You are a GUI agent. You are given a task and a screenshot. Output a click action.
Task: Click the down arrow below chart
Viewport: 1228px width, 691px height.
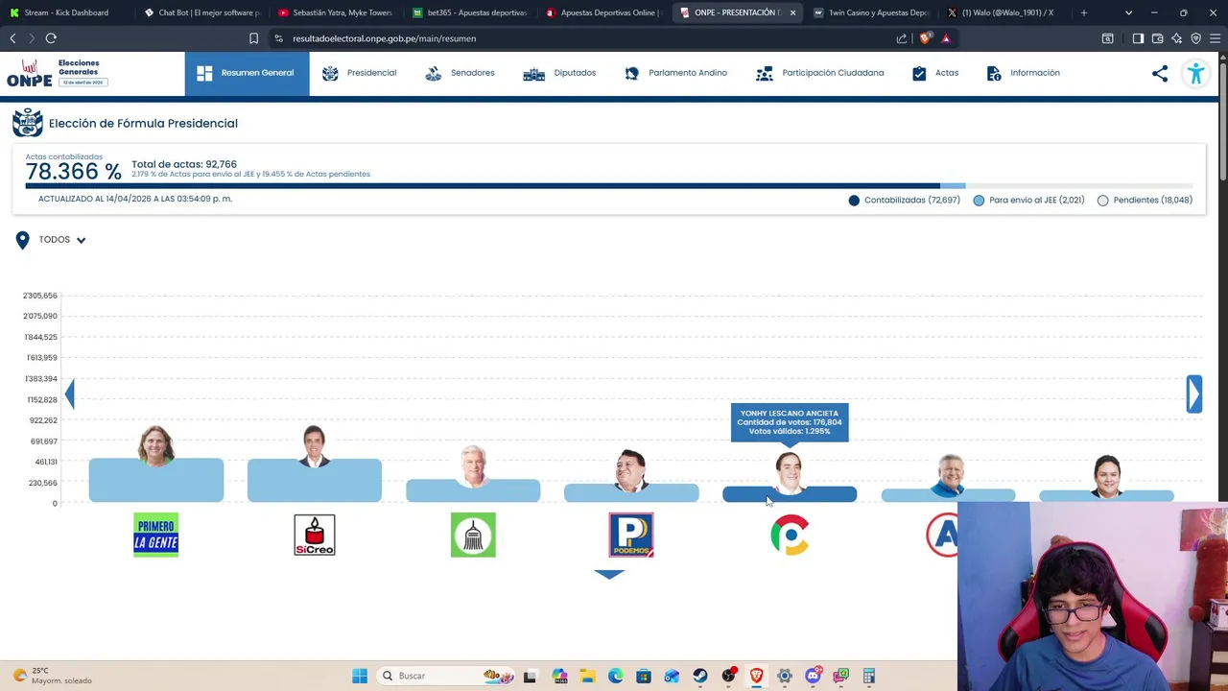click(609, 574)
